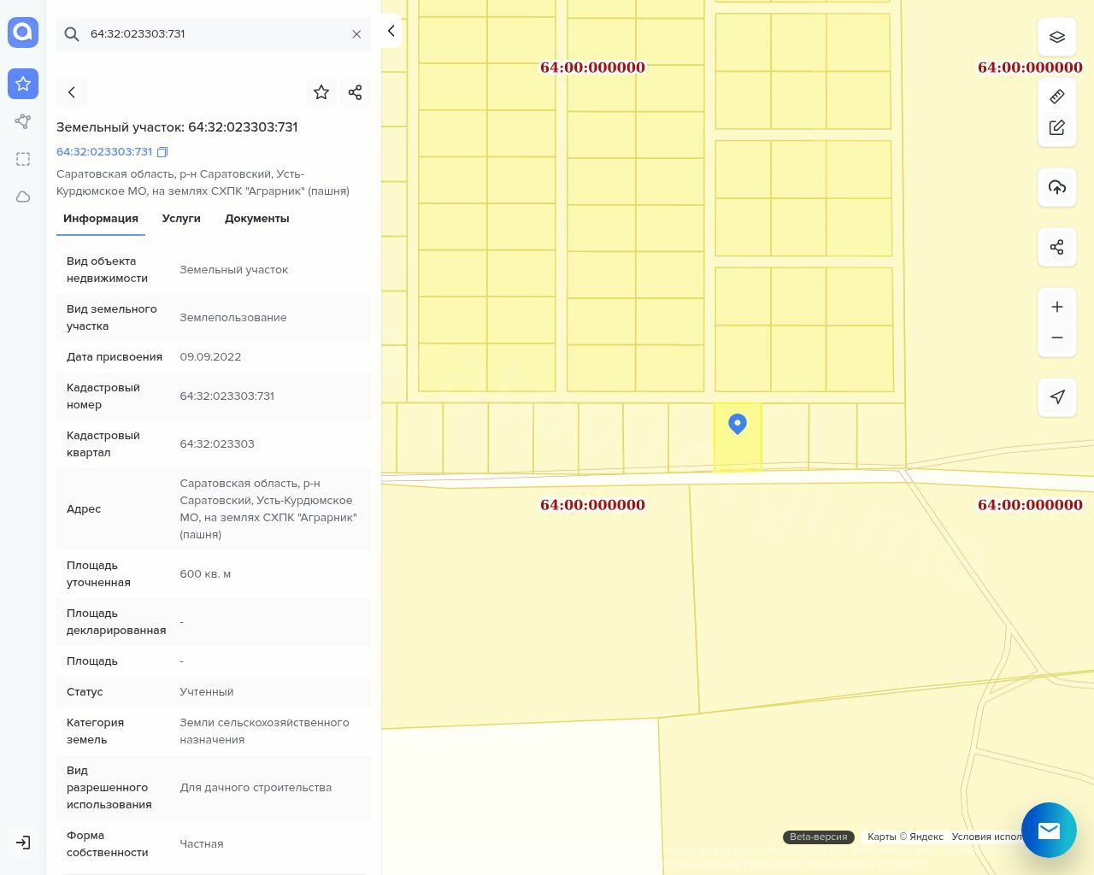Share the parcel from the info panel

coord(356,92)
